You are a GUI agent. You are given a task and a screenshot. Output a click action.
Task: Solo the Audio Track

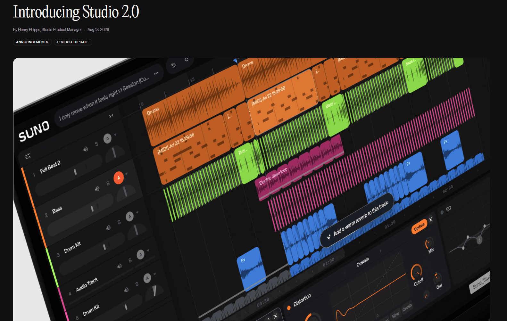pos(130,260)
